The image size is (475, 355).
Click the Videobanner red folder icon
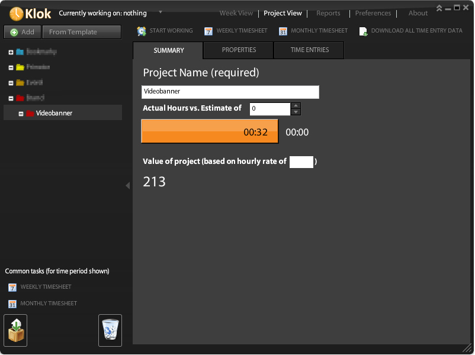click(x=30, y=113)
